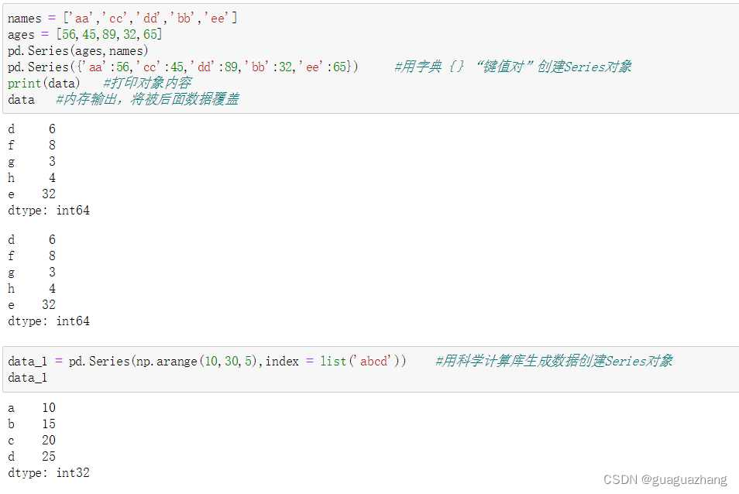This screenshot has width=739, height=494.
Task: Click the pd.Series dictionary line with 'aa':56
Action: [x=183, y=67]
